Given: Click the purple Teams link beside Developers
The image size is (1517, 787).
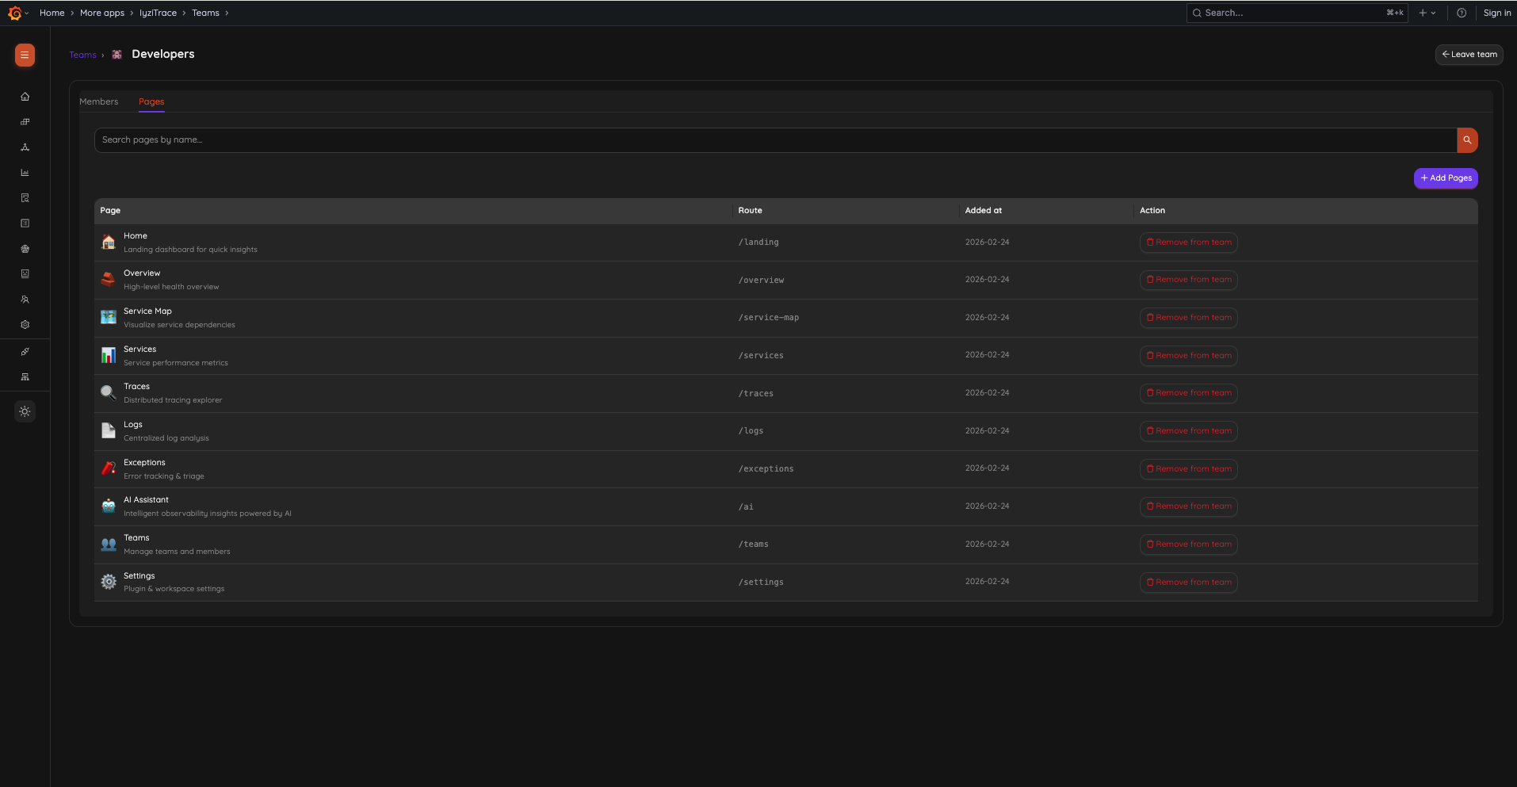Looking at the screenshot, I should (x=82, y=55).
